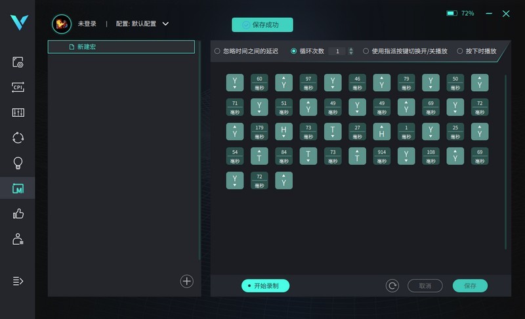This screenshot has height=319, width=525.
Task: Select 使用指派按键切换开/关播放 radio option
Action: (366, 51)
